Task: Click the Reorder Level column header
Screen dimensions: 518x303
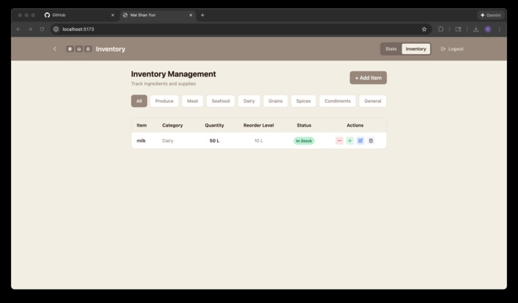Action: tap(258, 125)
